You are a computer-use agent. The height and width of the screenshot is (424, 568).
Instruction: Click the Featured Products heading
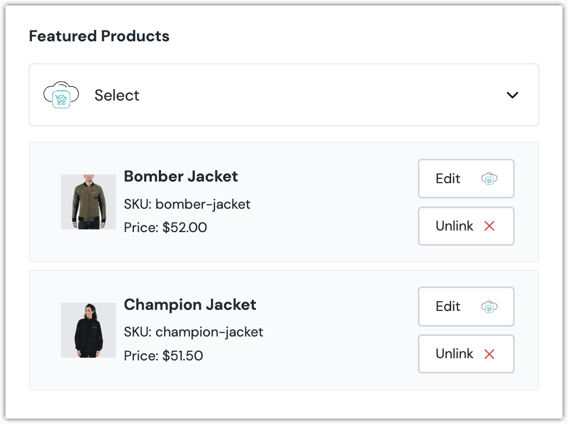pyautogui.click(x=99, y=36)
